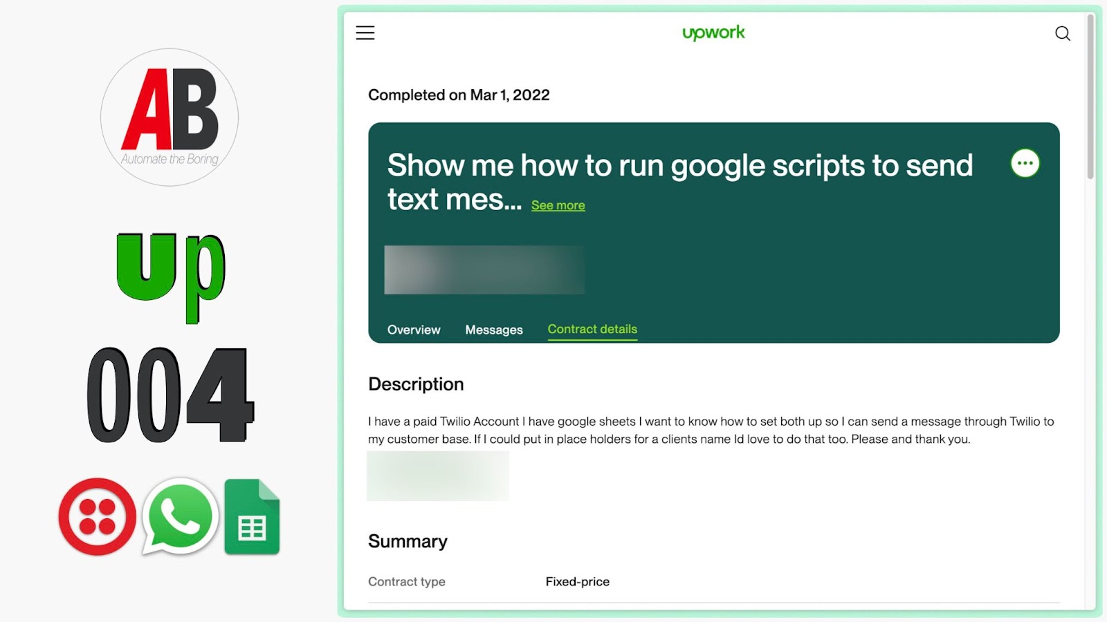This screenshot has width=1107, height=622.
Task: Click the search magnifier icon
Action: pos(1063,33)
